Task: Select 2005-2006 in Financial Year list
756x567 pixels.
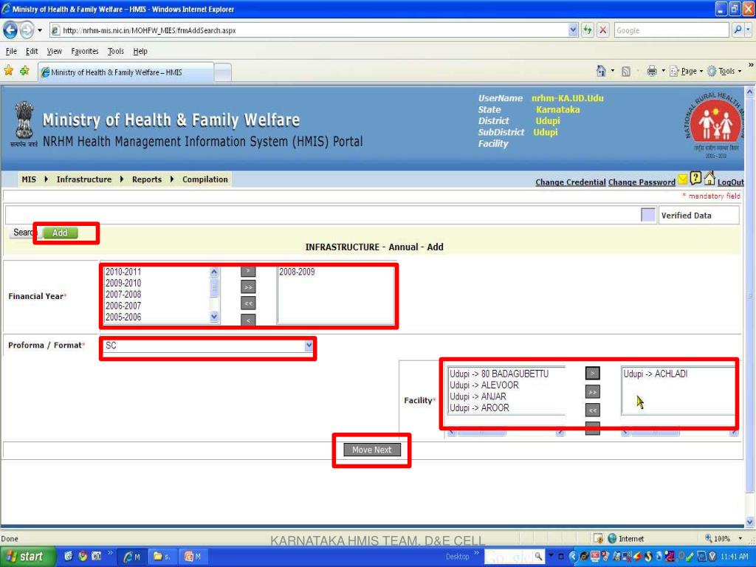Action: [x=123, y=317]
